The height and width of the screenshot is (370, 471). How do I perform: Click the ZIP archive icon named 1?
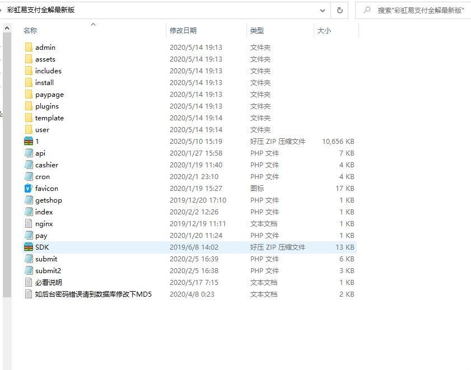tap(29, 141)
